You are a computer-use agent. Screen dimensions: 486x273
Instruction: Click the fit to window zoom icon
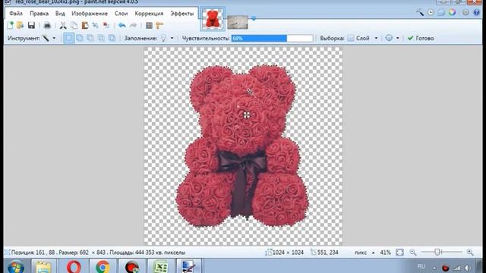point(400,253)
